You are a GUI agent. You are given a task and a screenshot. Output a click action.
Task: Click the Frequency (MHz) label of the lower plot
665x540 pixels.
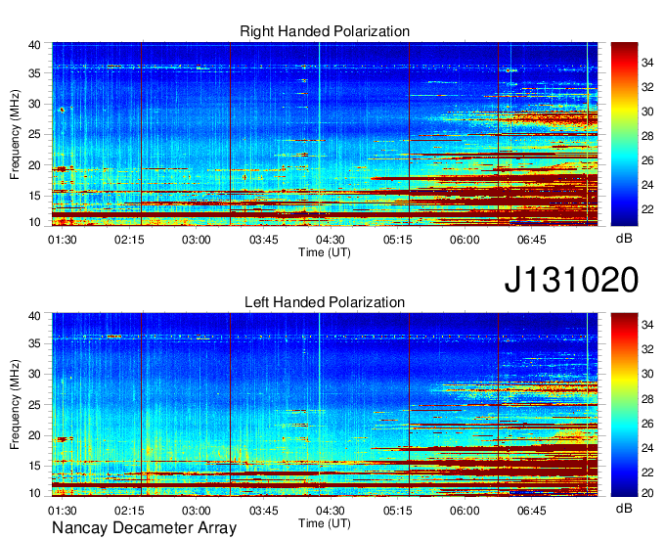(15, 405)
